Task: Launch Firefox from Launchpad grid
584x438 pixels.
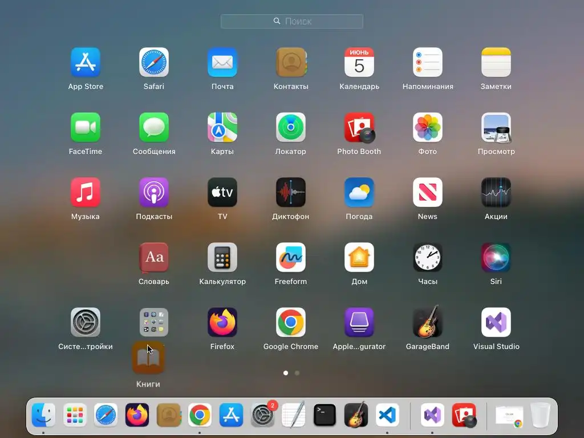Action: pyautogui.click(x=222, y=322)
